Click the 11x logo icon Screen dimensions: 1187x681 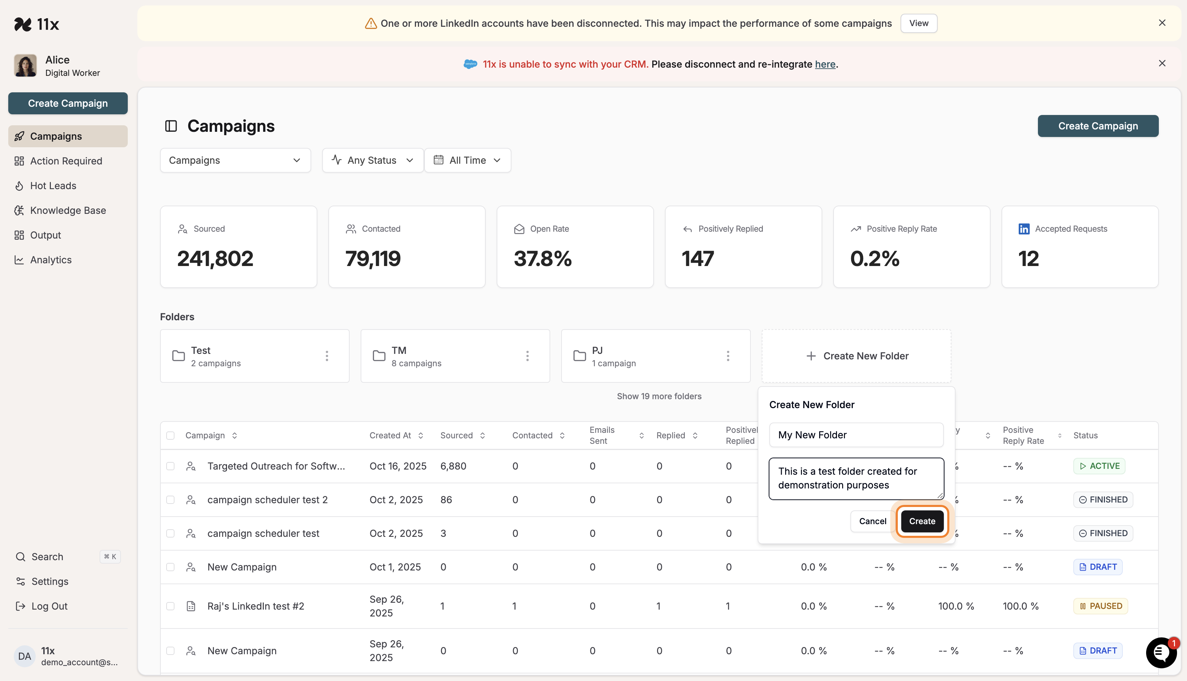22,24
